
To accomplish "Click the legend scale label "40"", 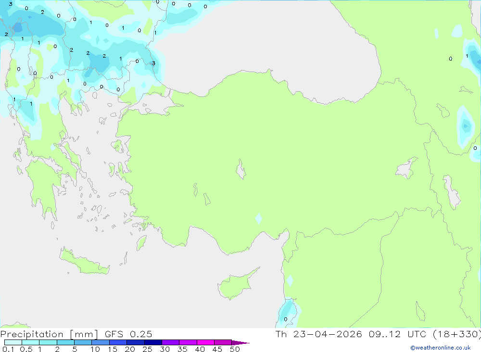I will point(200,349).
